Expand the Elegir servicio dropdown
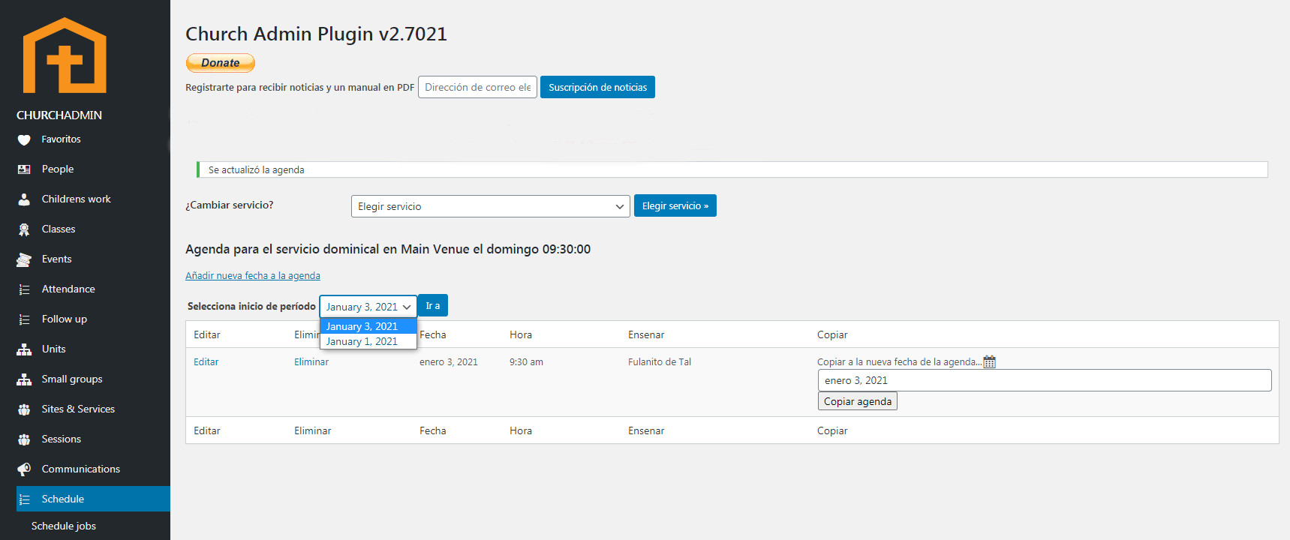The image size is (1290, 540). click(490, 206)
